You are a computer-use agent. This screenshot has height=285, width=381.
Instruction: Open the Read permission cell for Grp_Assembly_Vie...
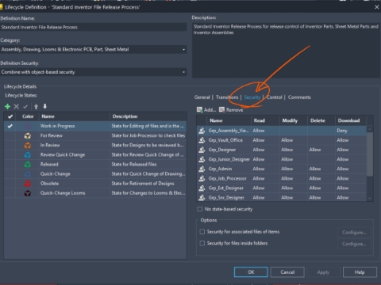click(x=265, y=131)
